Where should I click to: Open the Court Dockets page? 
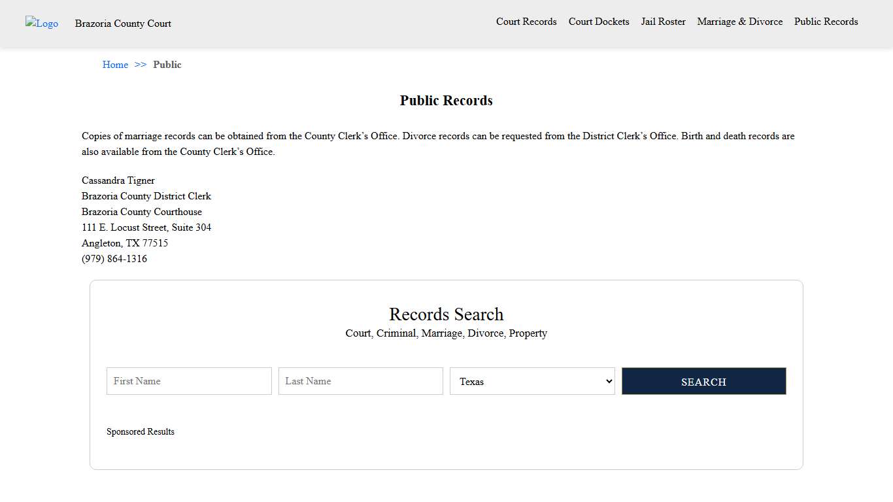(x=598, y=22)
